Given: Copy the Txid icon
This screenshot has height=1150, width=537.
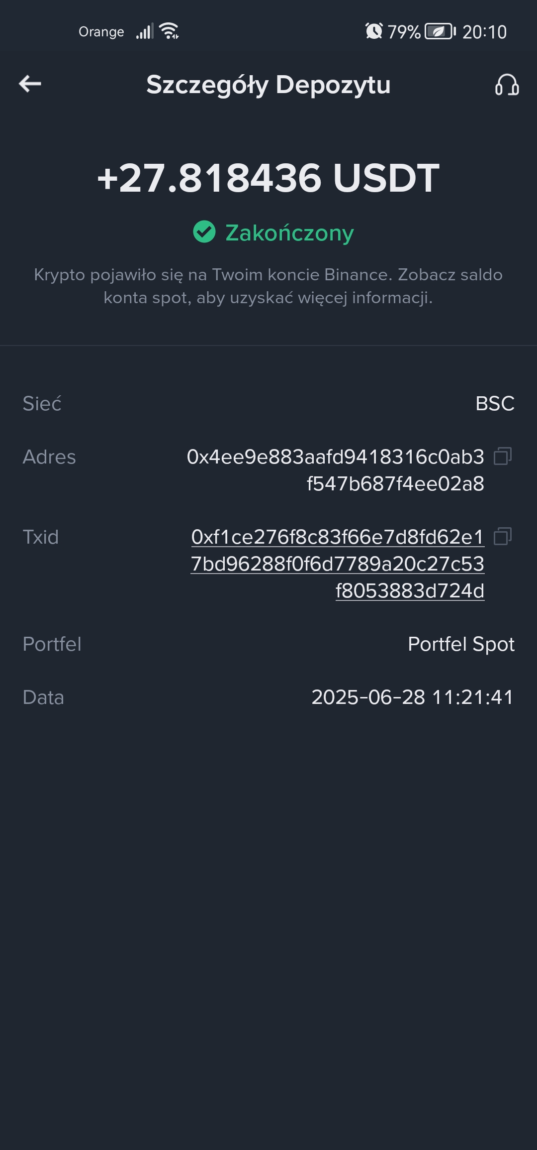Looking at the screenshot, I should click(x=503, y=536).
